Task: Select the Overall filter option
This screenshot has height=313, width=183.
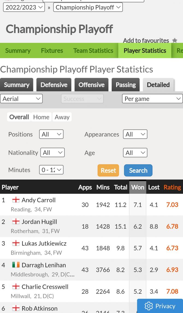Action: point(19,117)
